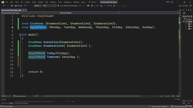Open Local Windows Debugger dropdown arrow
193x108 pixels.
click(x=78, y=6)
